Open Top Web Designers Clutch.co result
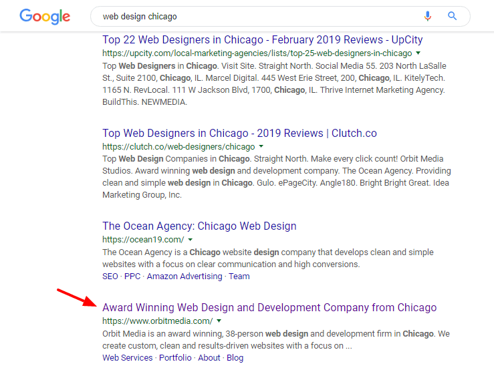The image size is (494, 374). coord(239,133)
